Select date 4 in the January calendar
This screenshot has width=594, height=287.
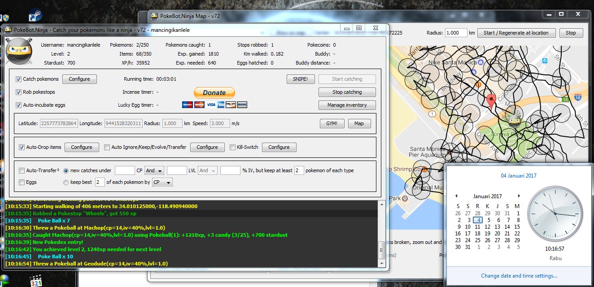(x=478, y=220)
